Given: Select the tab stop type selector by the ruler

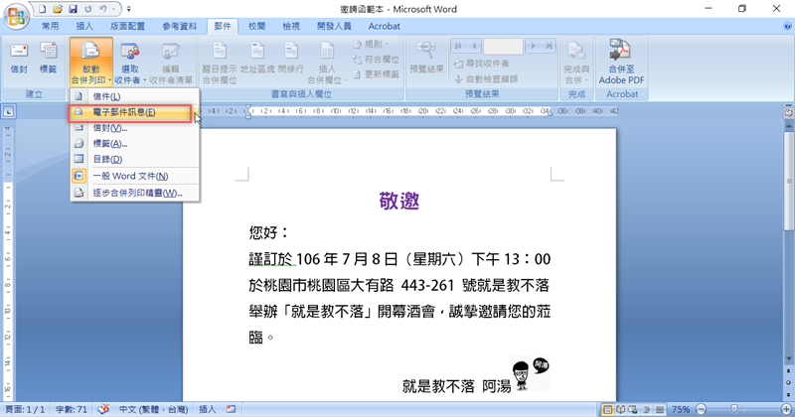Looking at the screenshot, I should [8, 111].
